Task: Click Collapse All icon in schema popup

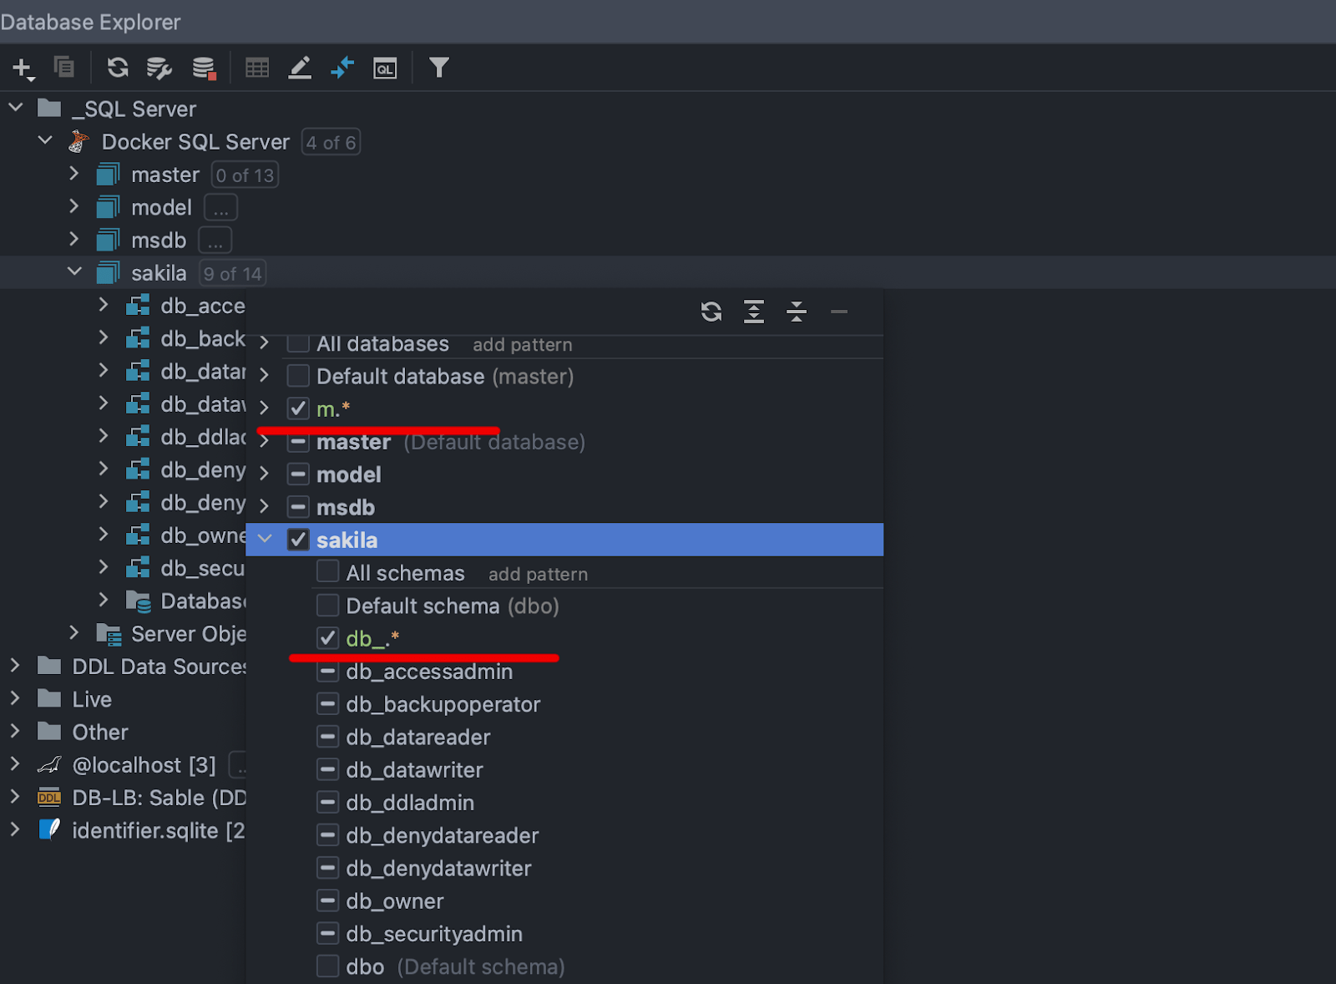Action: pyautogui.click(x=797, y=312)
